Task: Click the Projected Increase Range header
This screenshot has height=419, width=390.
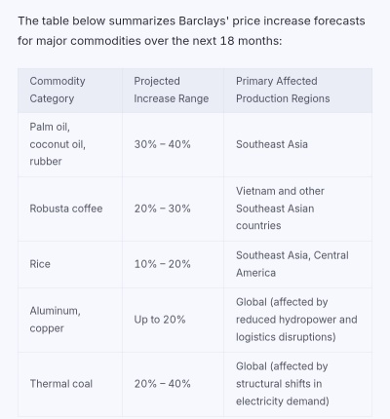Action: pyautogui.click(x=172, y=90)
